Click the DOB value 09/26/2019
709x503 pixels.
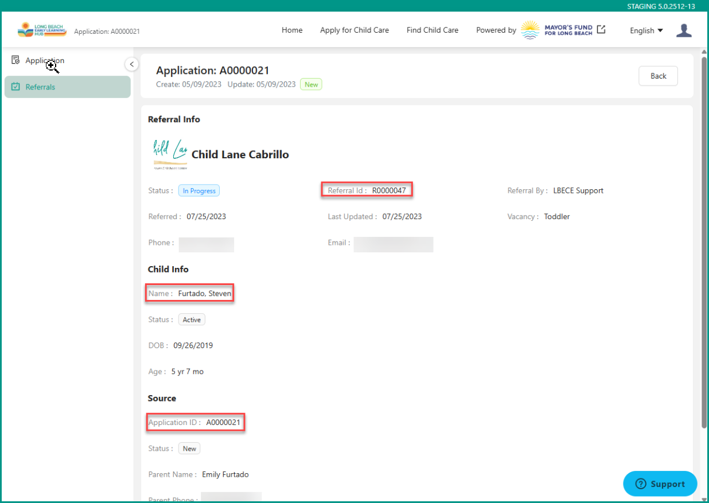tap(193, 345)
